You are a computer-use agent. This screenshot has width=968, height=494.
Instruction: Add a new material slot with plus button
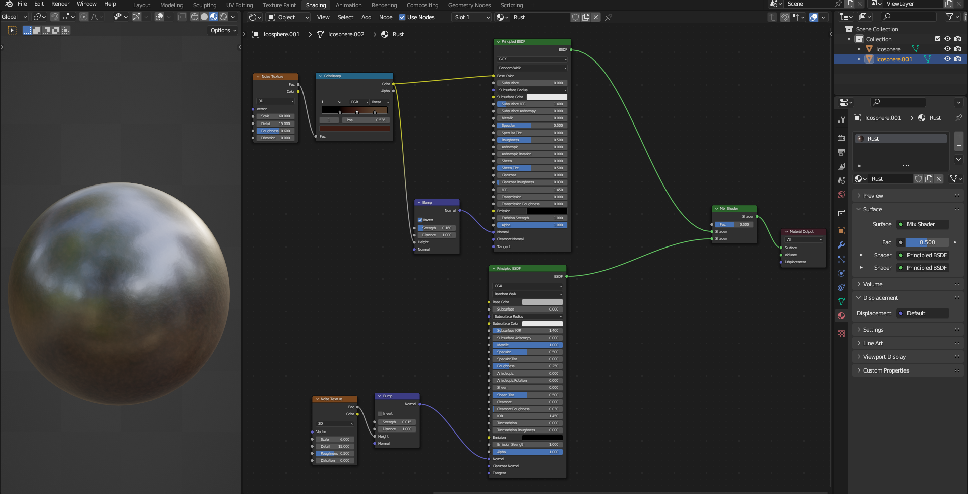pos(959,136)
